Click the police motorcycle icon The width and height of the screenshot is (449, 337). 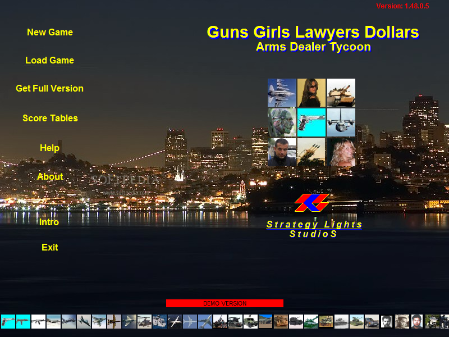[432, 321]
